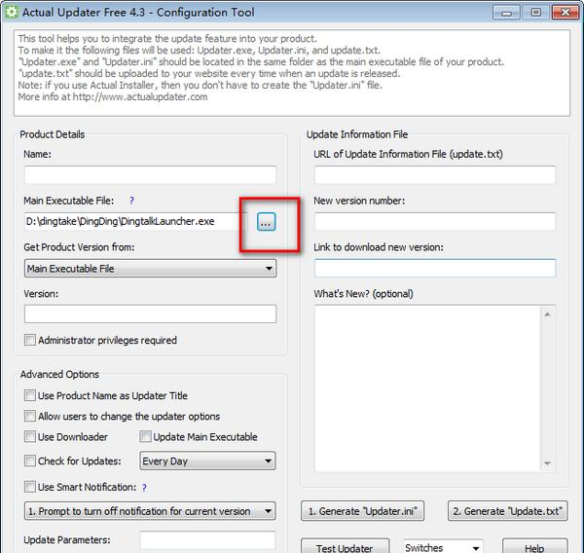
Task: Open Help button
Action: 534,547
